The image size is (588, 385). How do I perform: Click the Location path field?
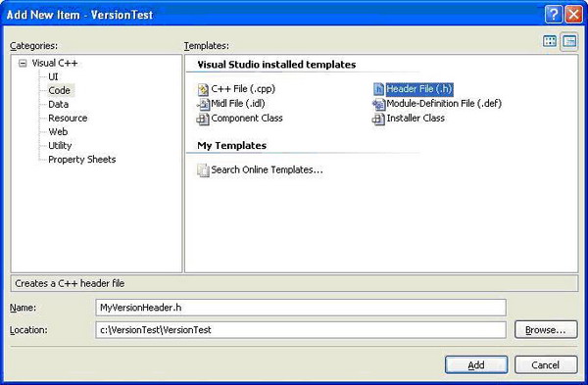(301, 330)
